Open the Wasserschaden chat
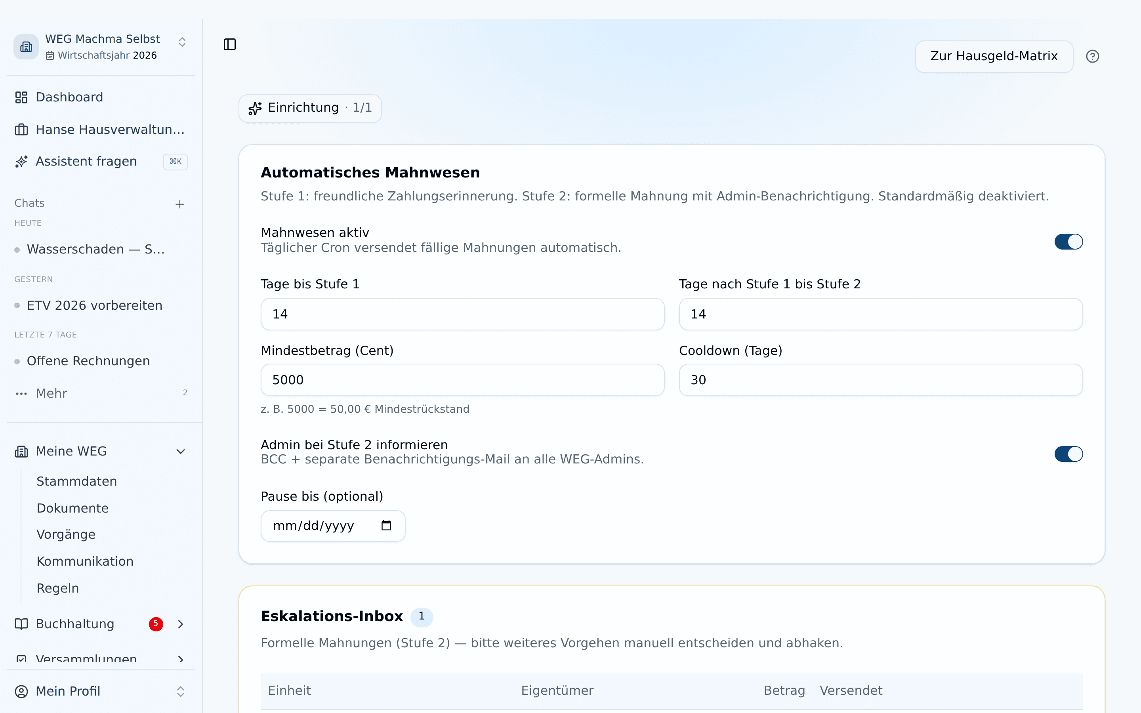Viewport: 1141px width, 713px height. (x=96, y=249)
